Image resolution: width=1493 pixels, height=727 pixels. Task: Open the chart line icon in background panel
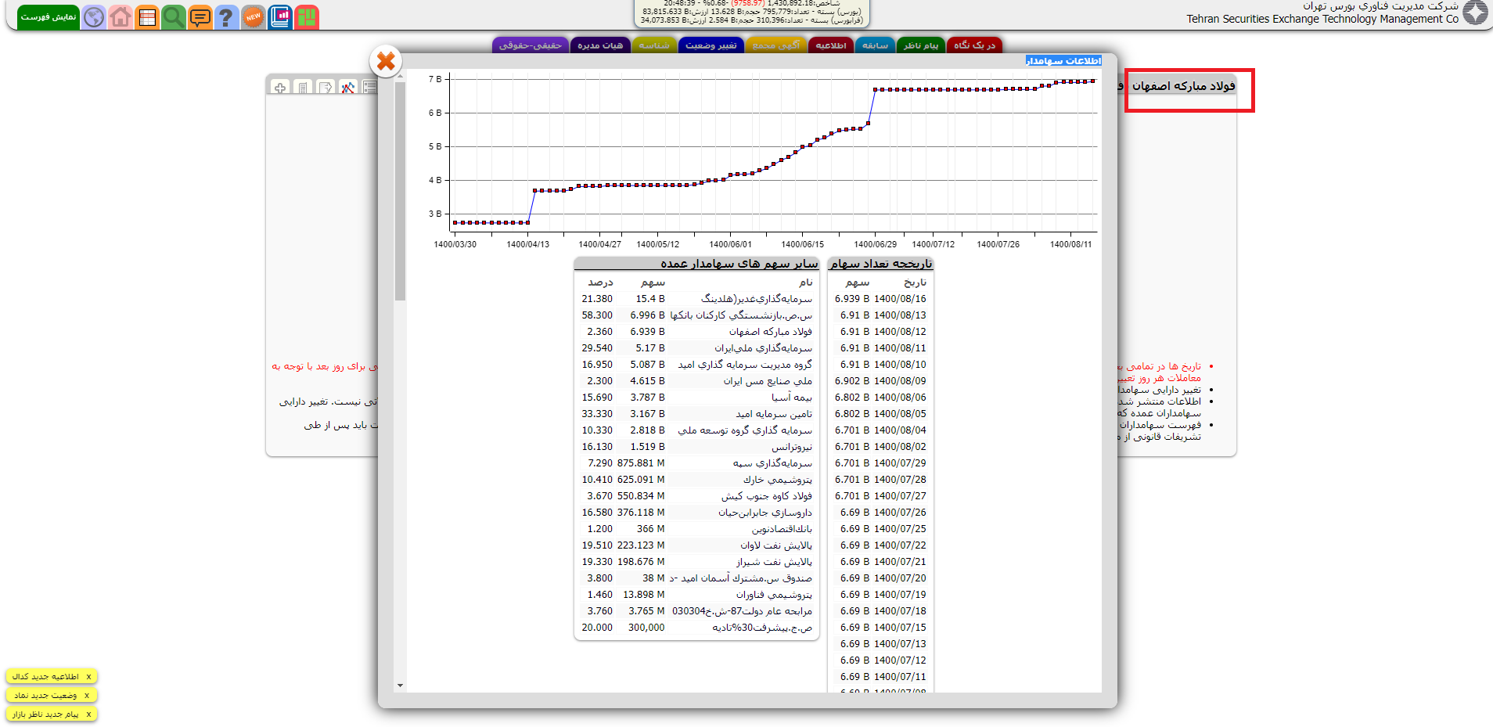348,87
